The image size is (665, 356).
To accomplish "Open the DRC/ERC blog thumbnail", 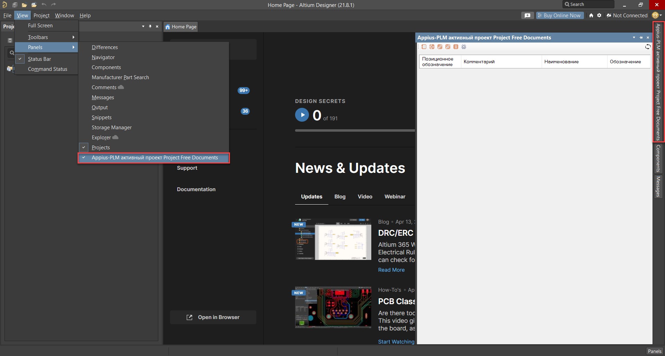I will pyautogui.click(x=333, y=239).
